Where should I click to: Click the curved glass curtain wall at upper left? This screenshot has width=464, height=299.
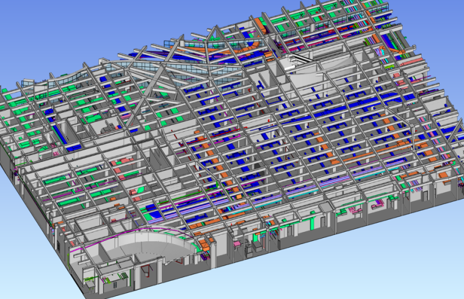click(67, 81)
